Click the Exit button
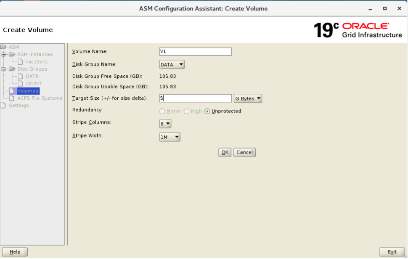 392,252
